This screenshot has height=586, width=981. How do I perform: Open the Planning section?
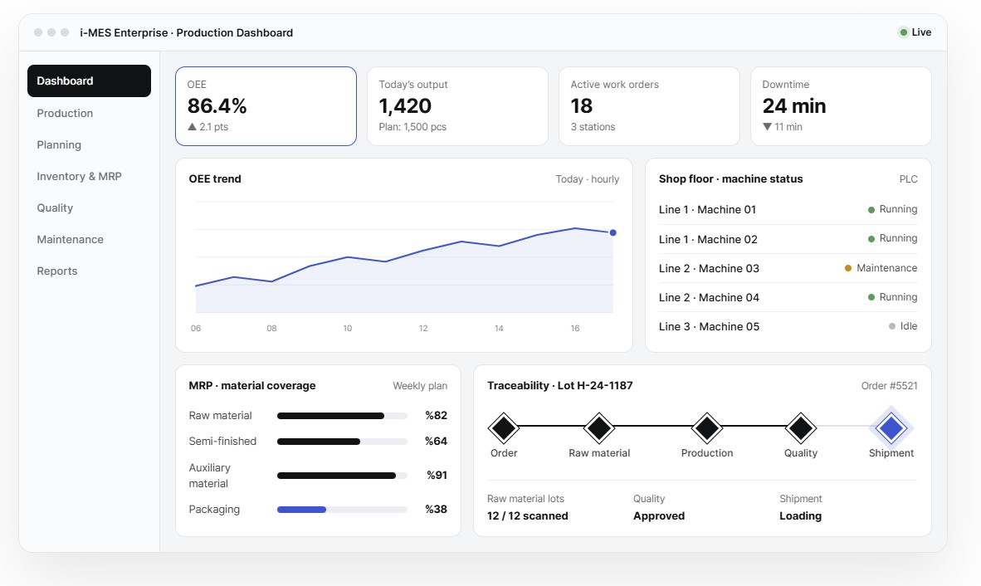pyautogui.click(x=89, y=144)
